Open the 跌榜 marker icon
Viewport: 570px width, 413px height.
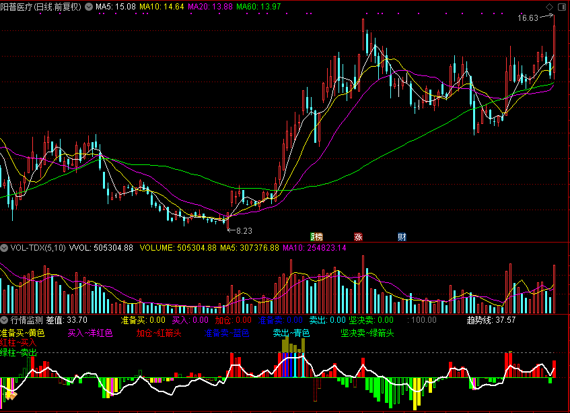click(316, 237)
